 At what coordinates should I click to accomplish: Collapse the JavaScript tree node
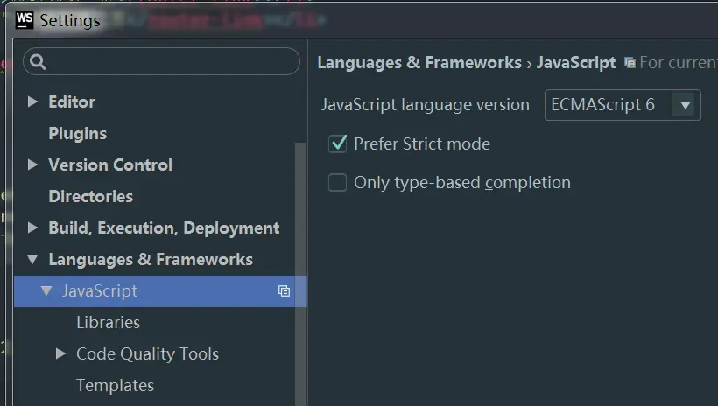pos(46,291)
